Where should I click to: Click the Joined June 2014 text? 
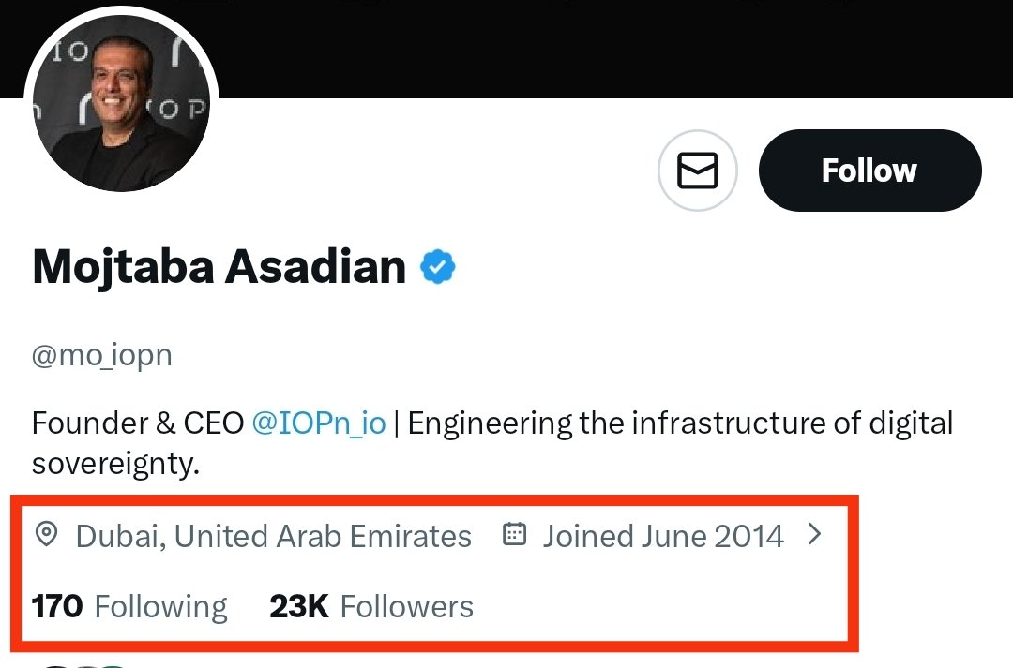[x=662, y=536]
